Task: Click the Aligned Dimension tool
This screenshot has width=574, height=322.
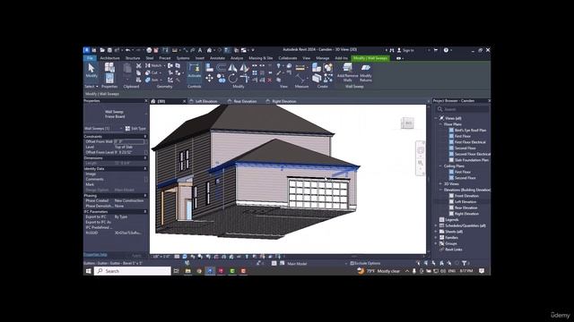Action: coord(300,78)
